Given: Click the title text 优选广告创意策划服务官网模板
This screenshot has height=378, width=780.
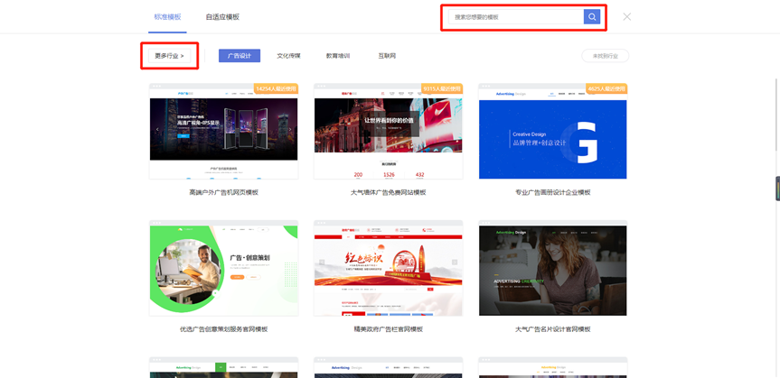Looking at the screenshot, I should click(x=224, y=328).
